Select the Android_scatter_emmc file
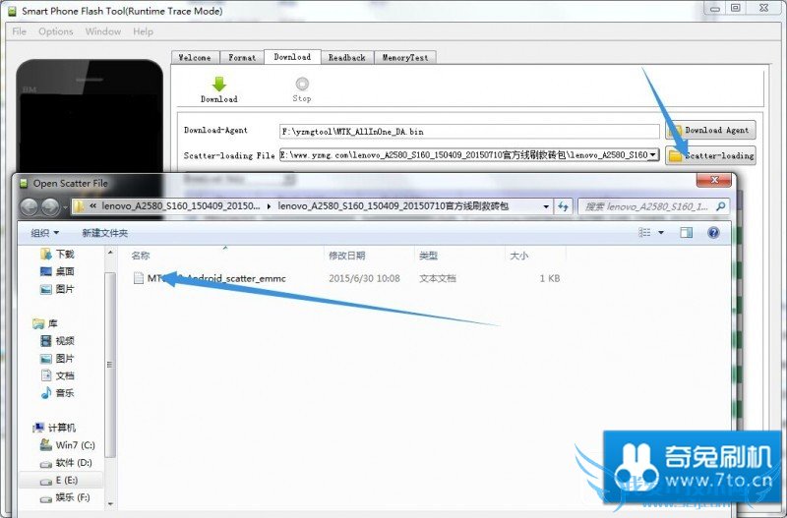Viewport: 787px width, 518px height. pos(210,278)
